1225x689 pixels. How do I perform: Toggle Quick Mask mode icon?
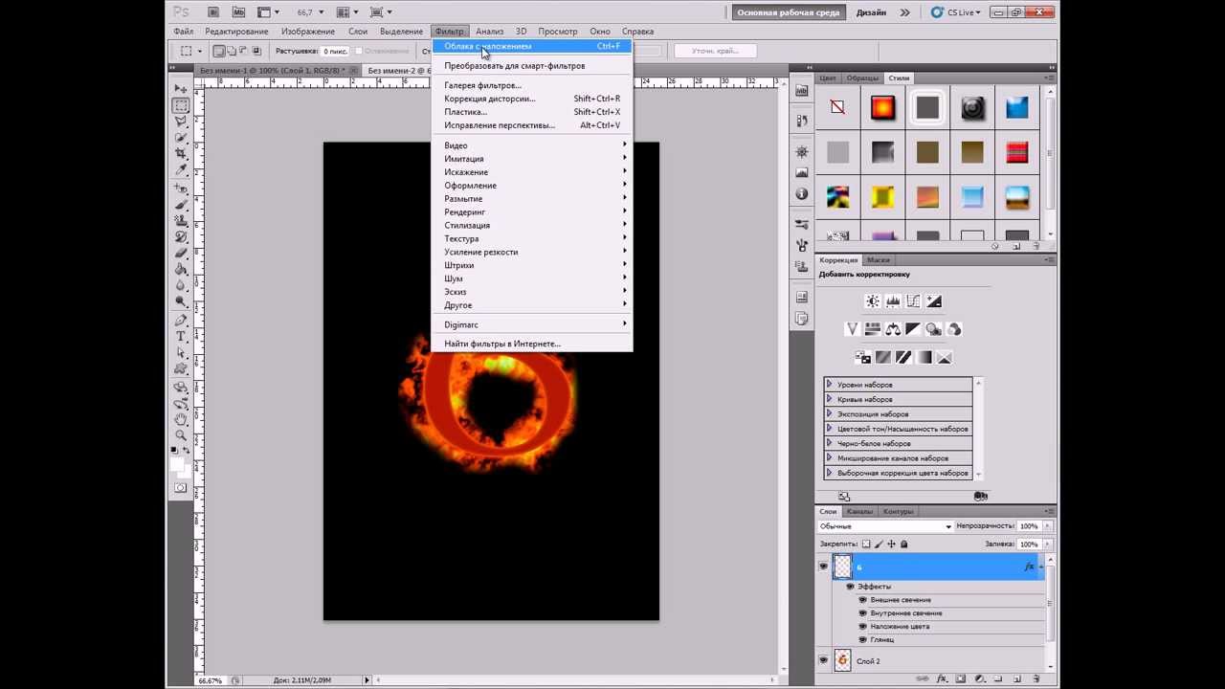point(181,488)
